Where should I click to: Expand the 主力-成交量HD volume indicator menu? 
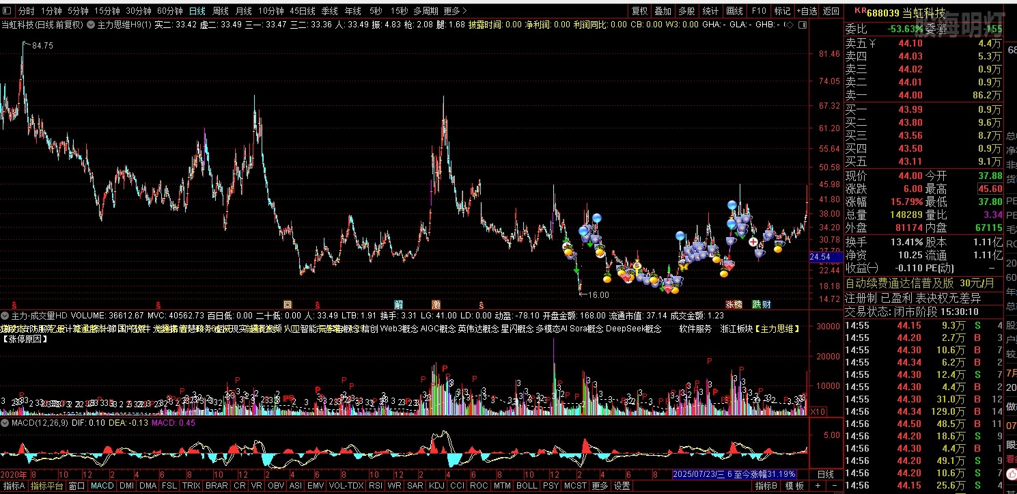[x=5, y=316]
